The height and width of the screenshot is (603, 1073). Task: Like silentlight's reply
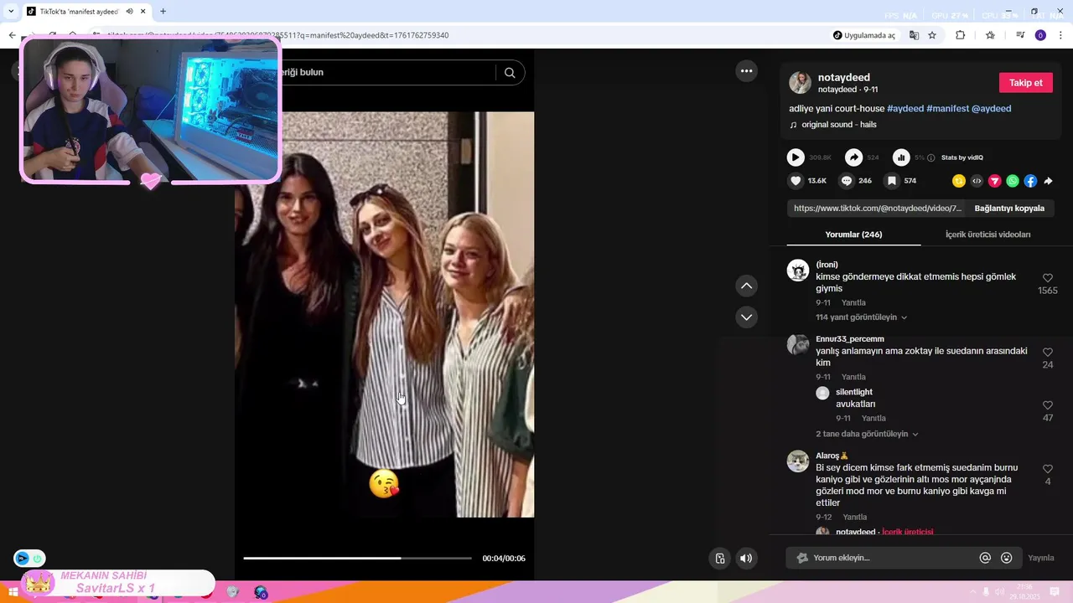point(1048,405)
